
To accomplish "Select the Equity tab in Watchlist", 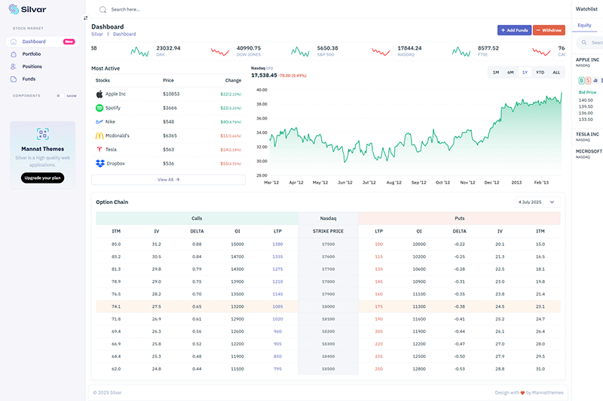I will [584, 26].
